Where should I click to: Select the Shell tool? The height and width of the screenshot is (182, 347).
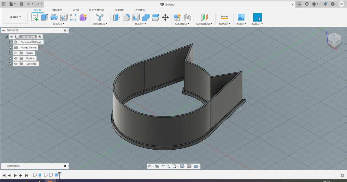pos(136,17)
